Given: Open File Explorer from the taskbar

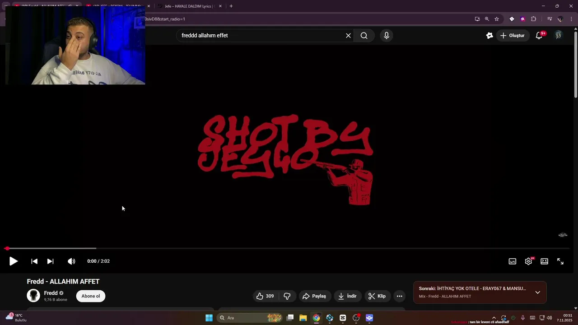Looking at the screenshot, I should pyautogui.click(x=303, y=318).
